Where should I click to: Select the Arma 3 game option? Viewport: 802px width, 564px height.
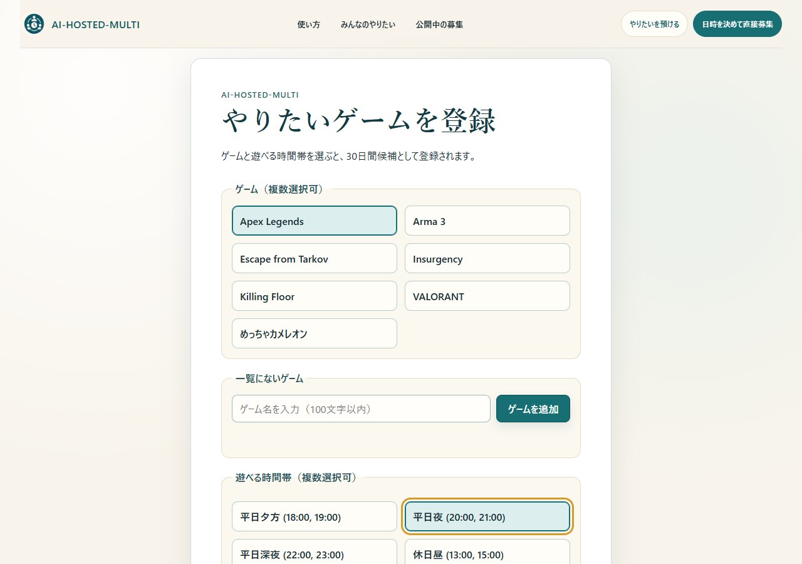coord(487,221)
